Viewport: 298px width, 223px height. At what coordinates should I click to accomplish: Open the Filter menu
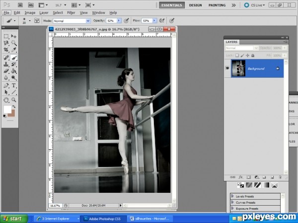(x=71, y=13)
